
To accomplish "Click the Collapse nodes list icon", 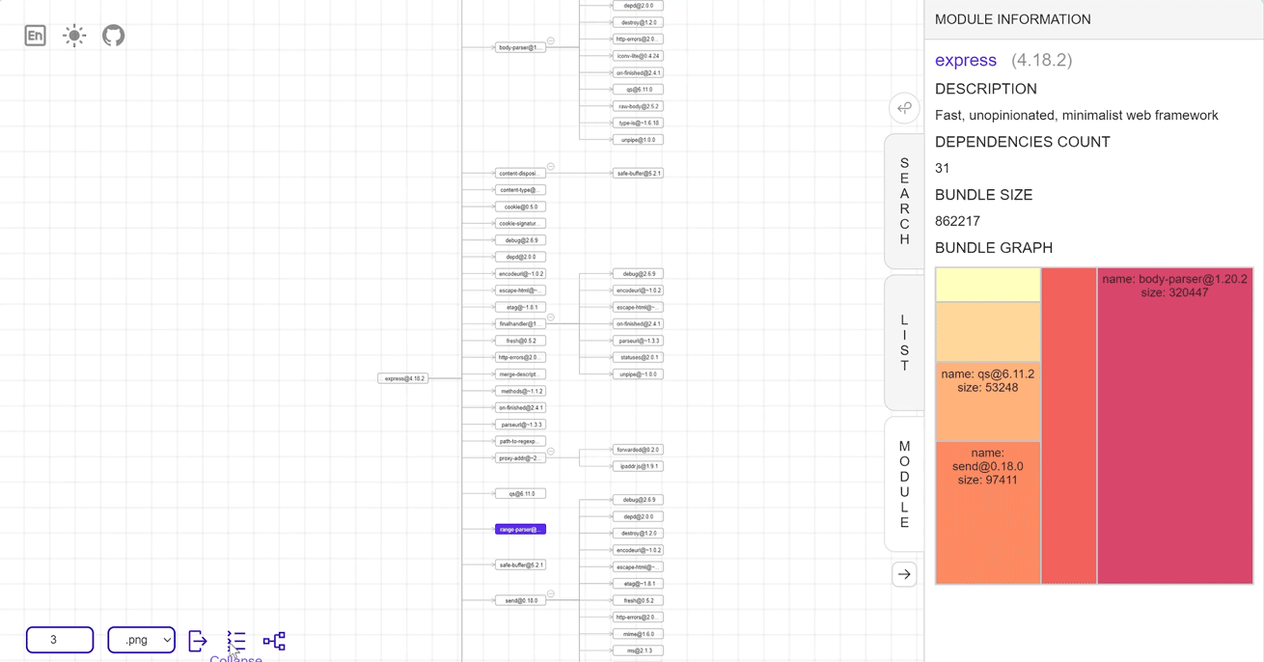I will pyautogui.click(x=236, y=641).
